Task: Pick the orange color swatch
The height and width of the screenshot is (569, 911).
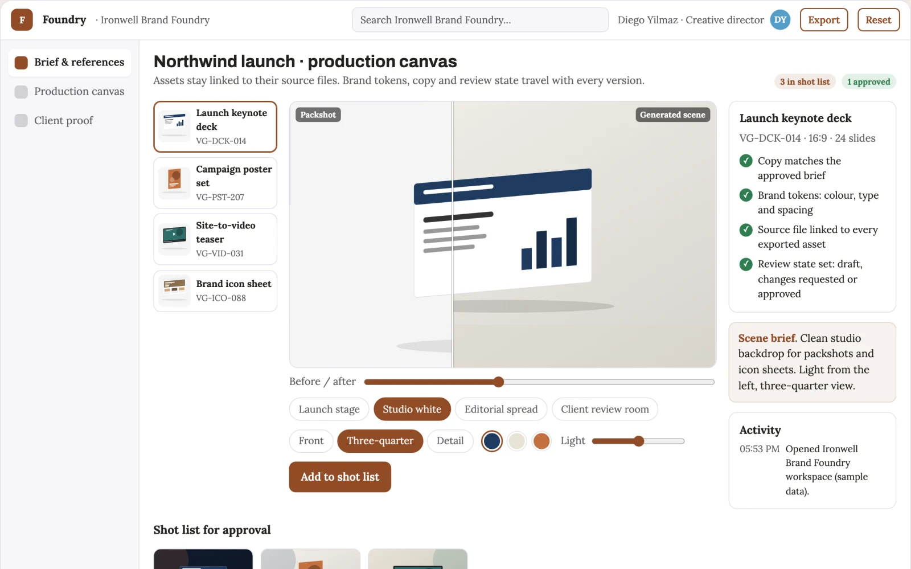Action: tap(541, 441)
